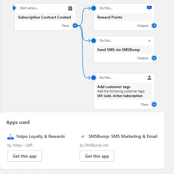
Task: Click the input connector dot of Reward Points
Action: [93, 8]
